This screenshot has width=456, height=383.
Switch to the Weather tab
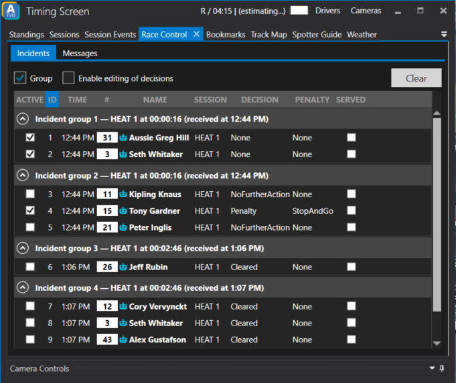[362, 35]
